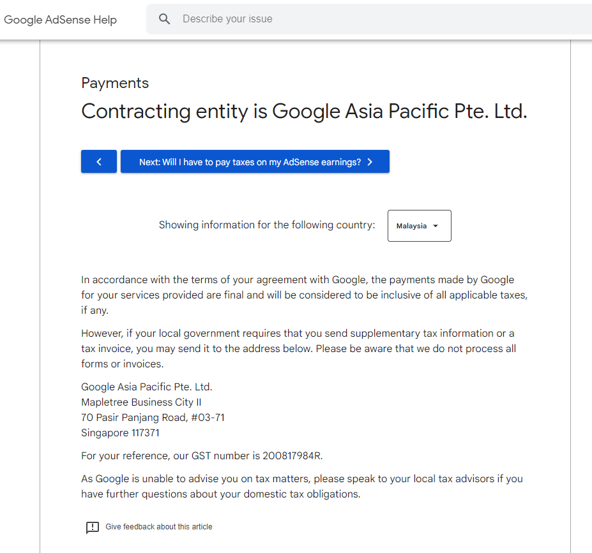Click "Showing information for the following country" label
The width and height of the screenshot is (592, 553).
[267, 225]
